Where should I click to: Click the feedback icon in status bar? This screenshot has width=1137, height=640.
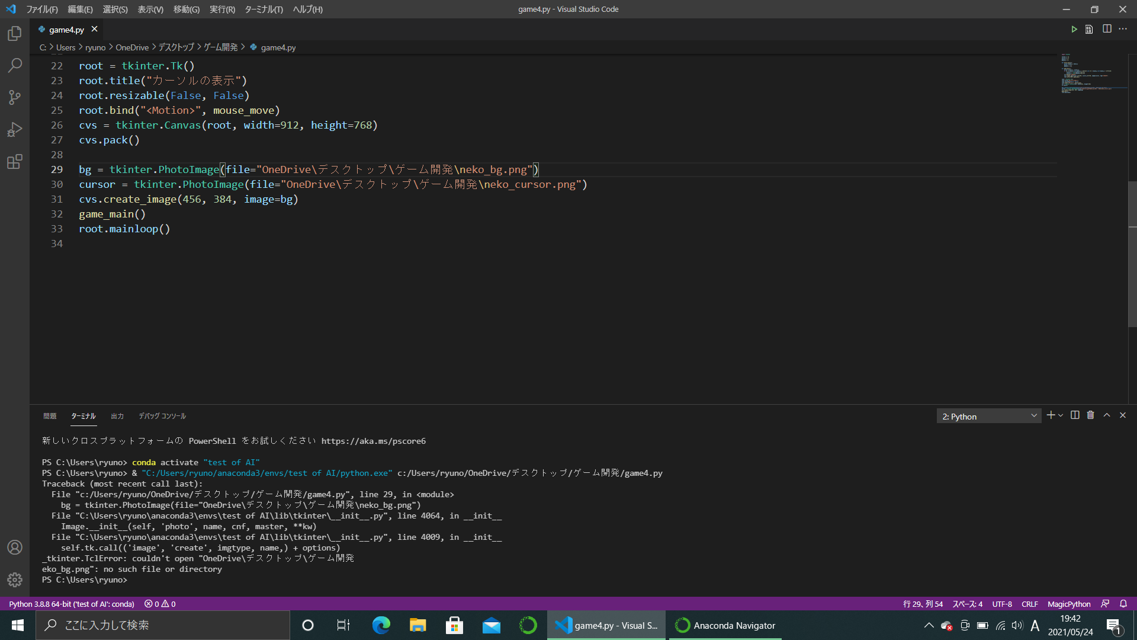pyautogui.click(x=1105, y=604)
